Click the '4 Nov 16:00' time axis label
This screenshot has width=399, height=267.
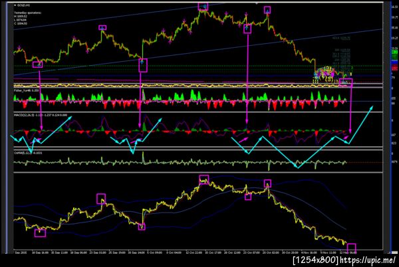[x=309, y=253]
